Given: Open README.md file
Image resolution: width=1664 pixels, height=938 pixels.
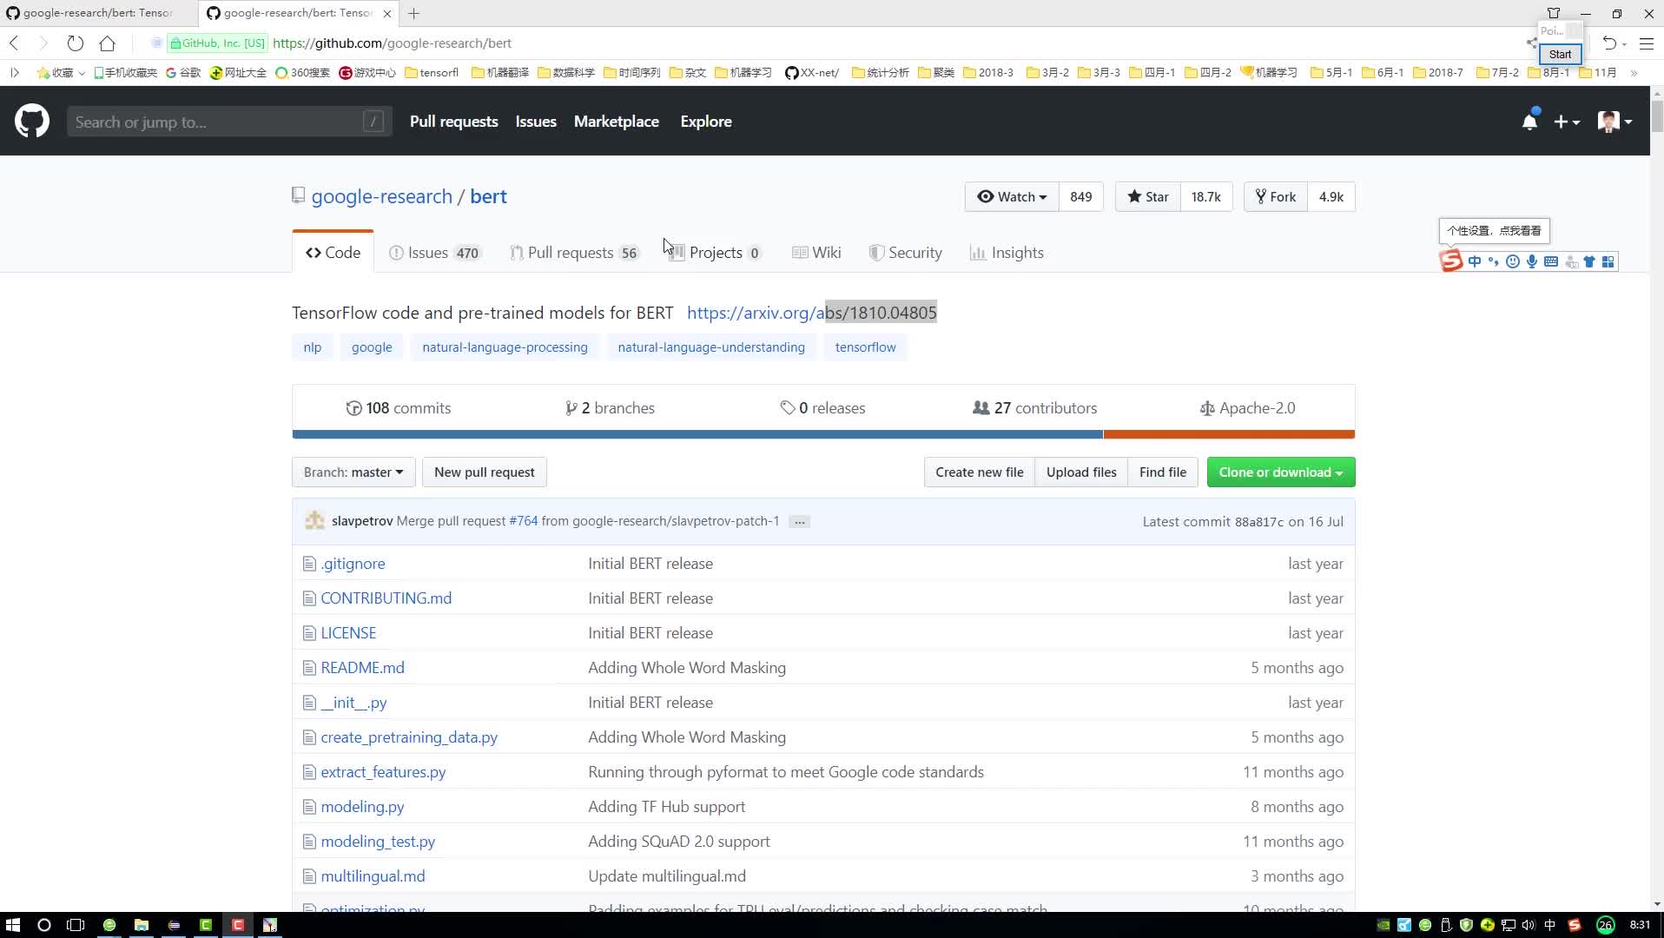Looking at the screenshot, I should click(362, 668).
